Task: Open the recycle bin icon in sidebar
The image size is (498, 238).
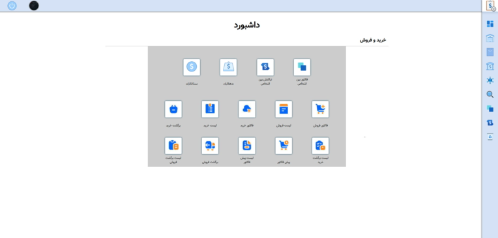Action: 490,137
